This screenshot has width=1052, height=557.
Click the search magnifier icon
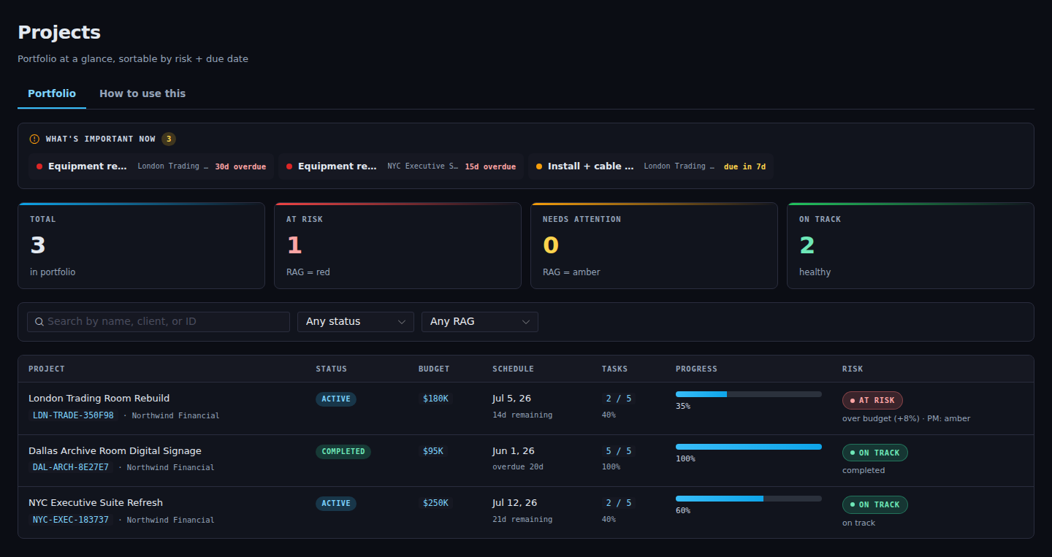[x=39, y=322]
